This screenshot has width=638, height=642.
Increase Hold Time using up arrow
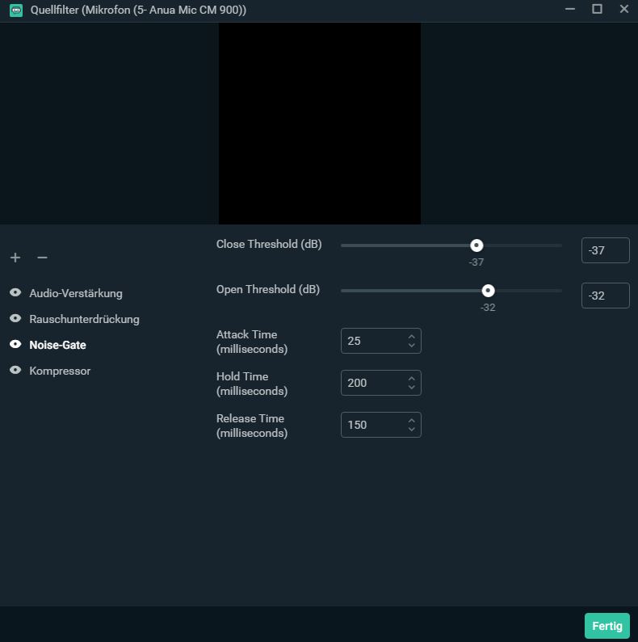(x=411, y=378)
